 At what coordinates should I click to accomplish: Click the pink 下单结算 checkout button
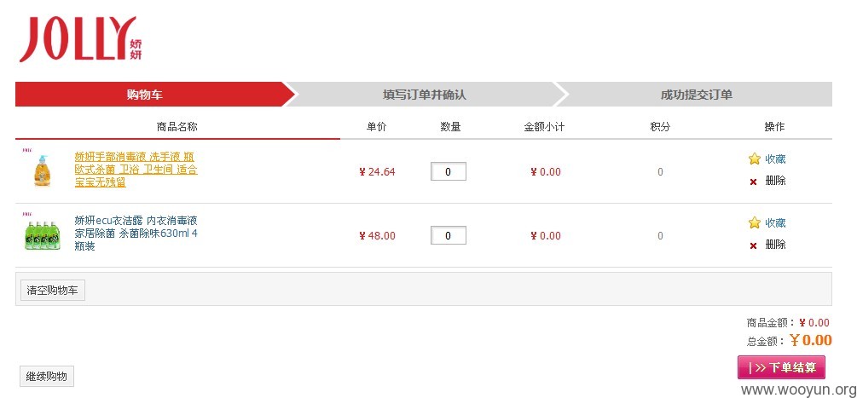(781, 367)
